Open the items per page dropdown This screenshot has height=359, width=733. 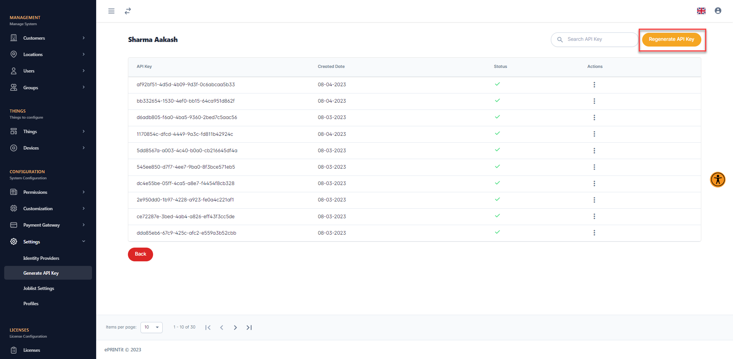click(152, 327)
